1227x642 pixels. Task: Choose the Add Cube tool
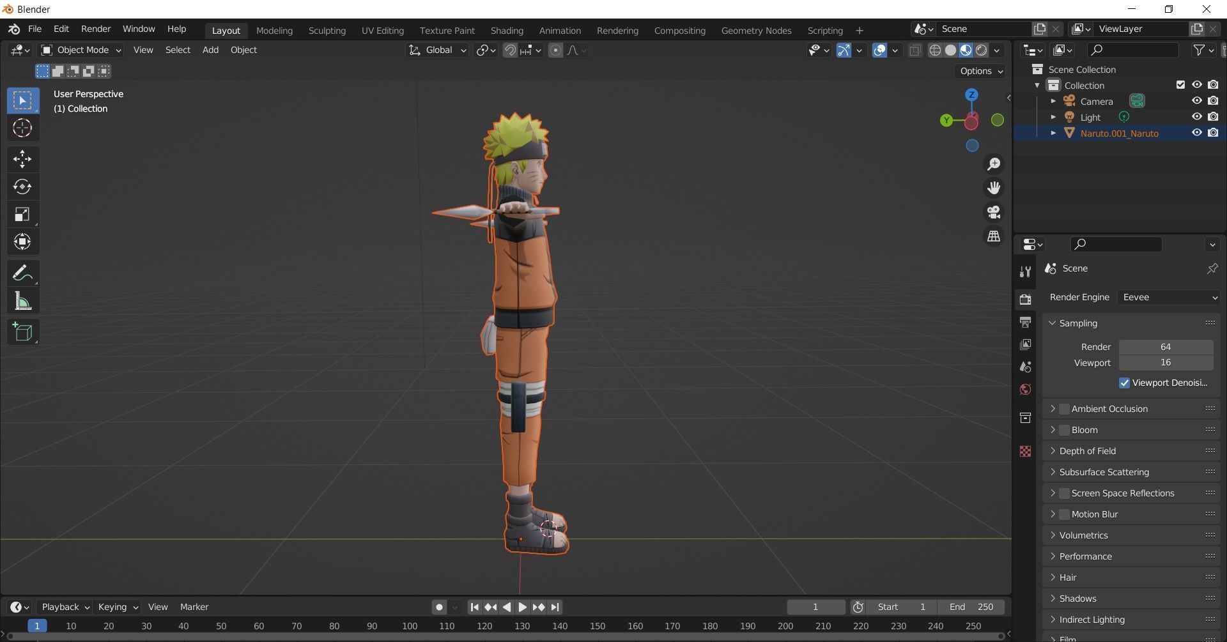coord(22,332)
